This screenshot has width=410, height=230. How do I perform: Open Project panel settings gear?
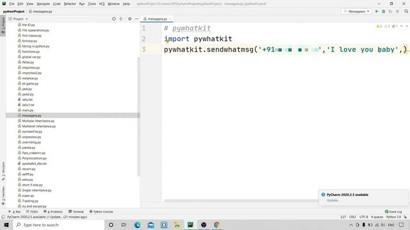(x=129, y=19)
